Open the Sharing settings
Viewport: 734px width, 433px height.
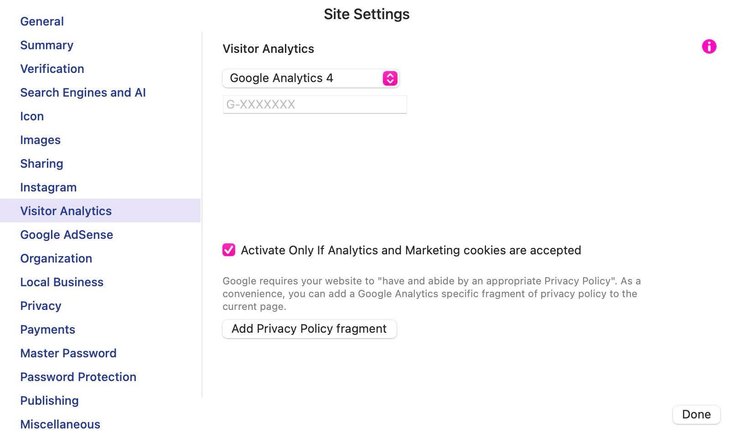click(41, 164)
